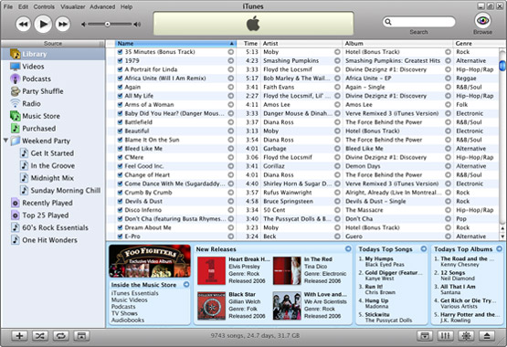Open the Advanced menu

(102, 6)
